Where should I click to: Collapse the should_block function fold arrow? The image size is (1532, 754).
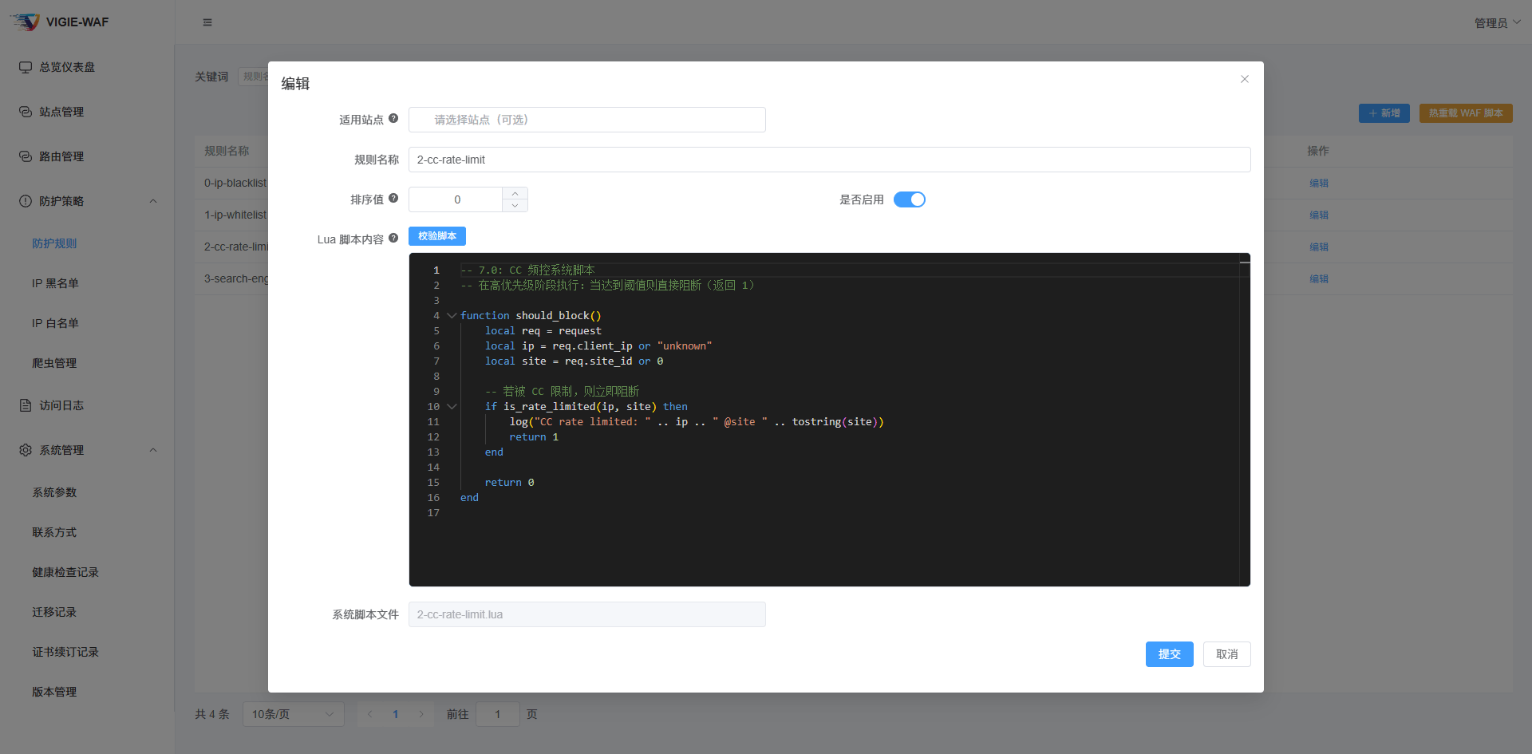[x=452, y=316]
